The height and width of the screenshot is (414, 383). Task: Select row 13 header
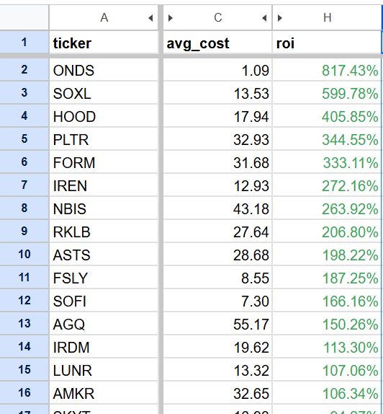[24, 323]
